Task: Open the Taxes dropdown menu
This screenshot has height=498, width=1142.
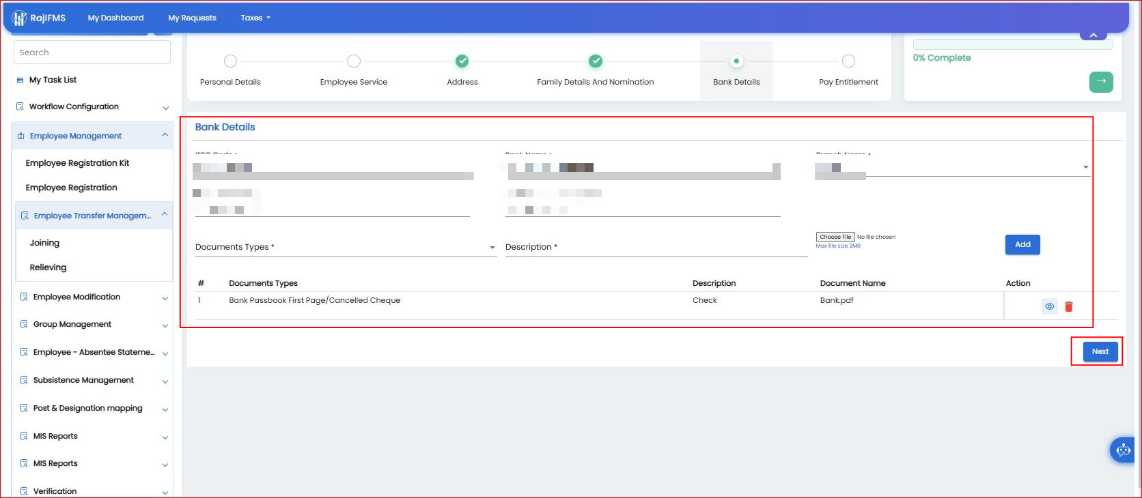Action: [x=255, y=18]
